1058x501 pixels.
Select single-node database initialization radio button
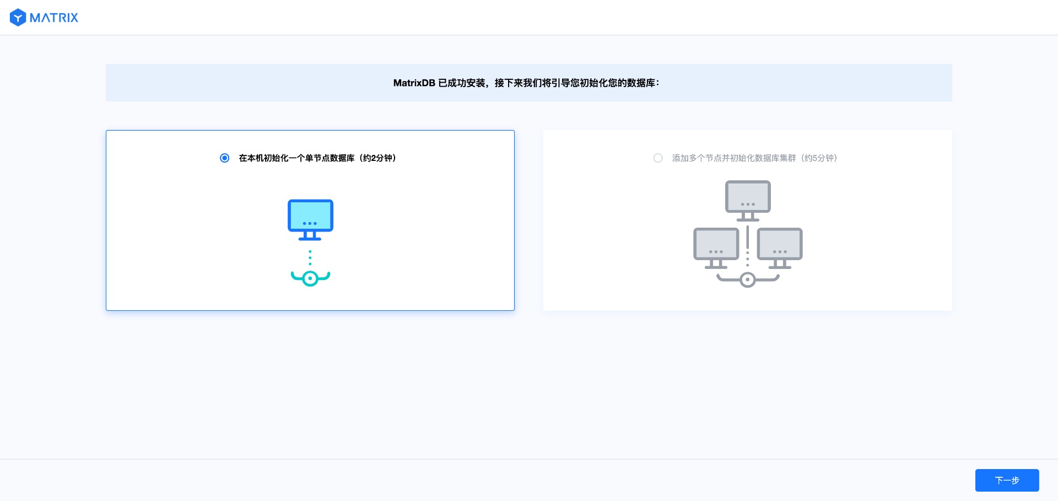click(x=225, y=158)
